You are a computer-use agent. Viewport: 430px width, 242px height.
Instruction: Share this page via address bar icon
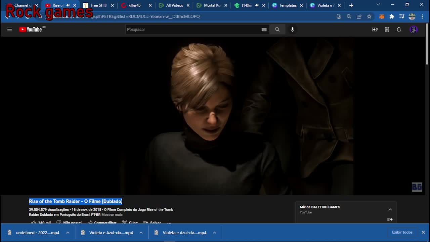coord(359,16)
